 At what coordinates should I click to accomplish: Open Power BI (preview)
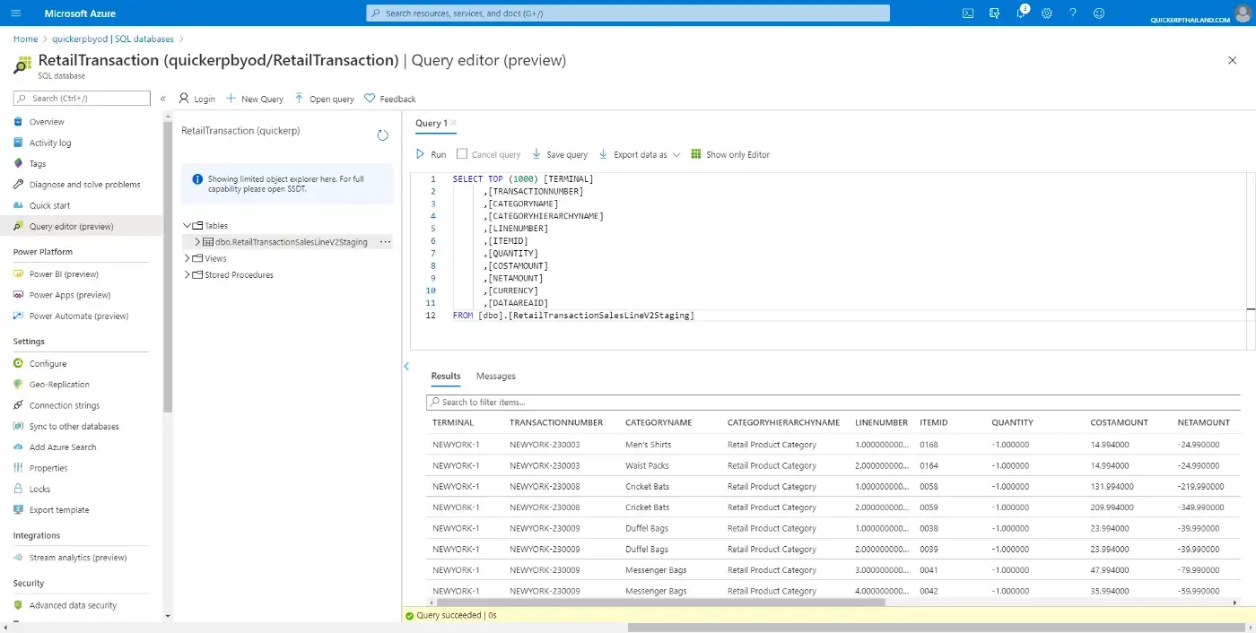(x=64, y=274)
